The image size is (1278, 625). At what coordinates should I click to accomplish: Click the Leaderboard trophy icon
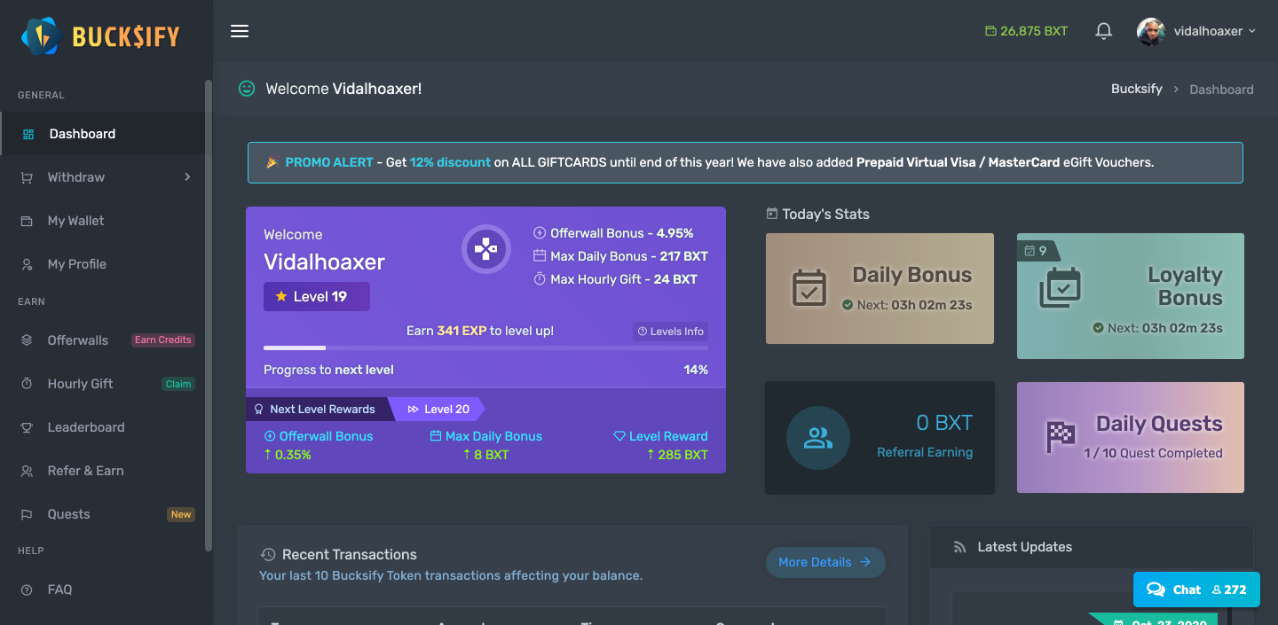click(x=27, y=427)
